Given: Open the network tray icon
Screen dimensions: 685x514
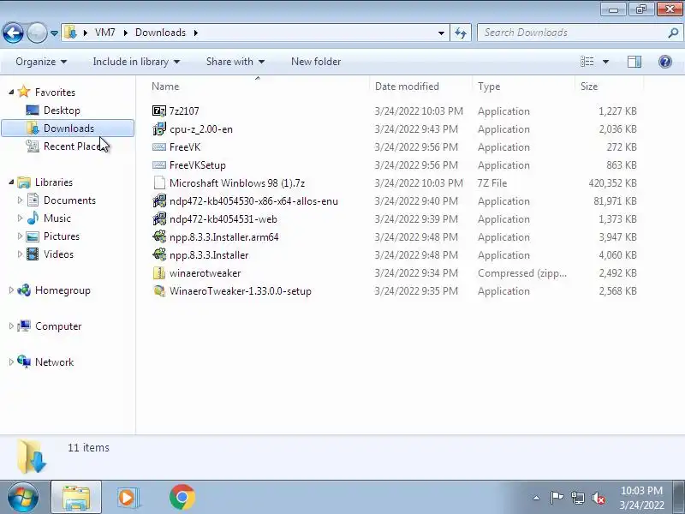Looking at the screenshot, I should (x=577, y=498).
